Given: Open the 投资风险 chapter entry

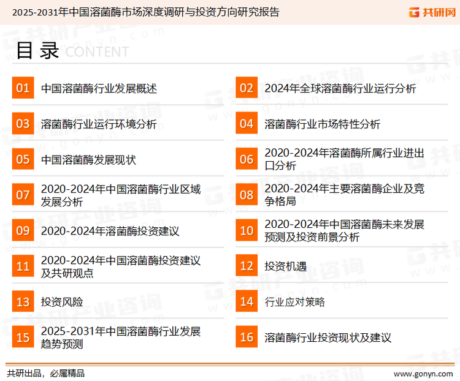Looking at the screenshot, I should [x=62, y=301].
